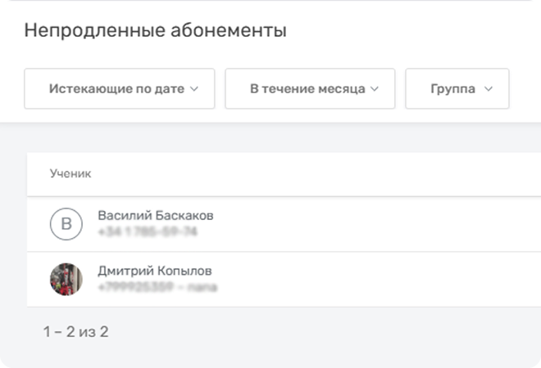The height and width of the screenshot is (368, 541).
Task: Click Дмитрий Копылов's photo avatar
Action: click(66, 279)
